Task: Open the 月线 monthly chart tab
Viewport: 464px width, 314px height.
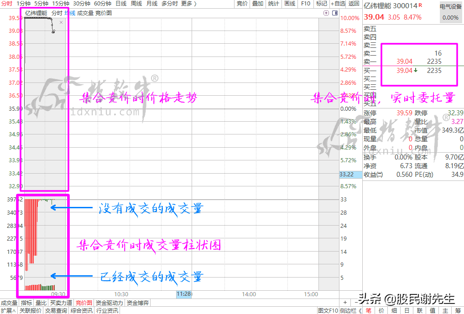Action: tap(152, 4)
